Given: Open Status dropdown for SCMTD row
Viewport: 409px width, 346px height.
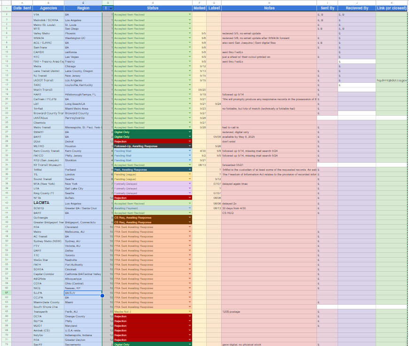Looking at the screenshot, I should coord(190,208).
